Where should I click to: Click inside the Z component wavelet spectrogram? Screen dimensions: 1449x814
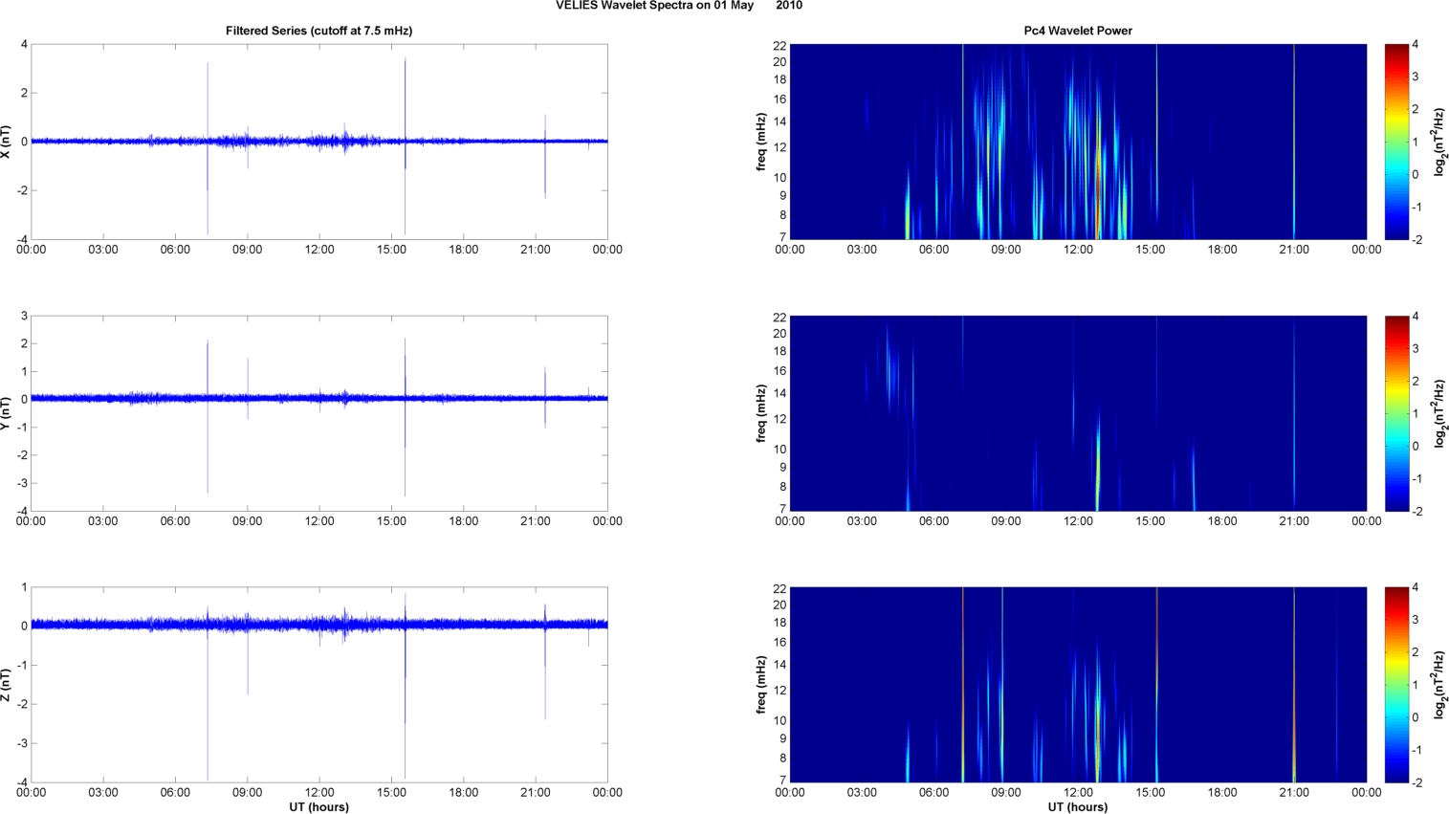[1078, 685]
